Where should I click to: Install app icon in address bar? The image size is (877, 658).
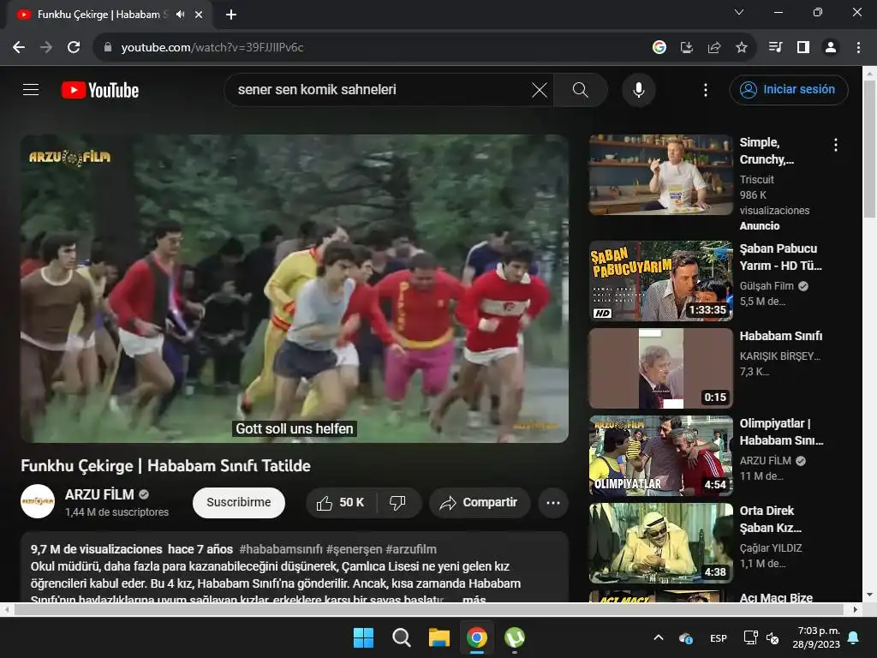(687, 47)
